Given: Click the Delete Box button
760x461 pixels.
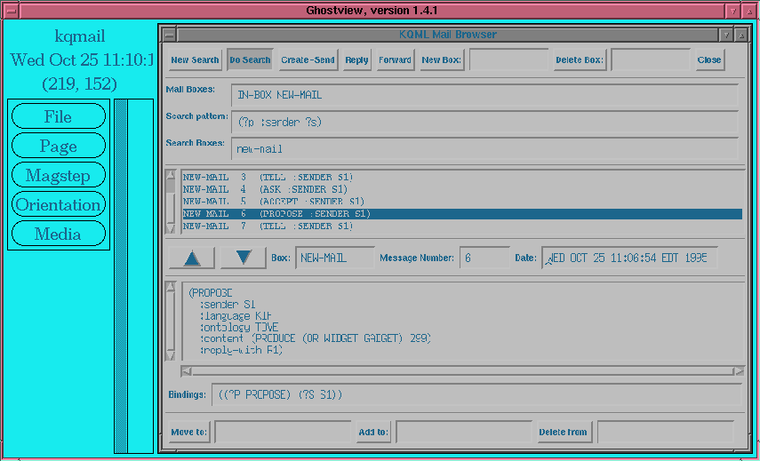Looking at the screenshot, I should [580, 60].
